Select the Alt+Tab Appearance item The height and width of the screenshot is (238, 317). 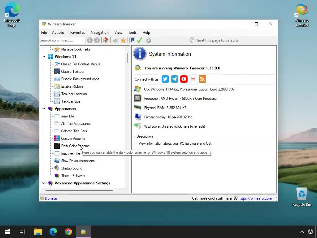point(76,124)
